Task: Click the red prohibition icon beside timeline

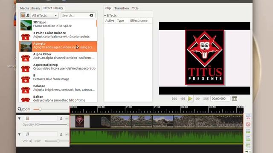Action: pyautogui.click(x=248, y=124)
